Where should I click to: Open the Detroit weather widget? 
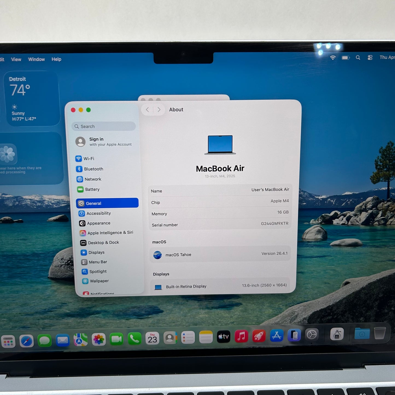pyautogui.click(x=32, y=99)
